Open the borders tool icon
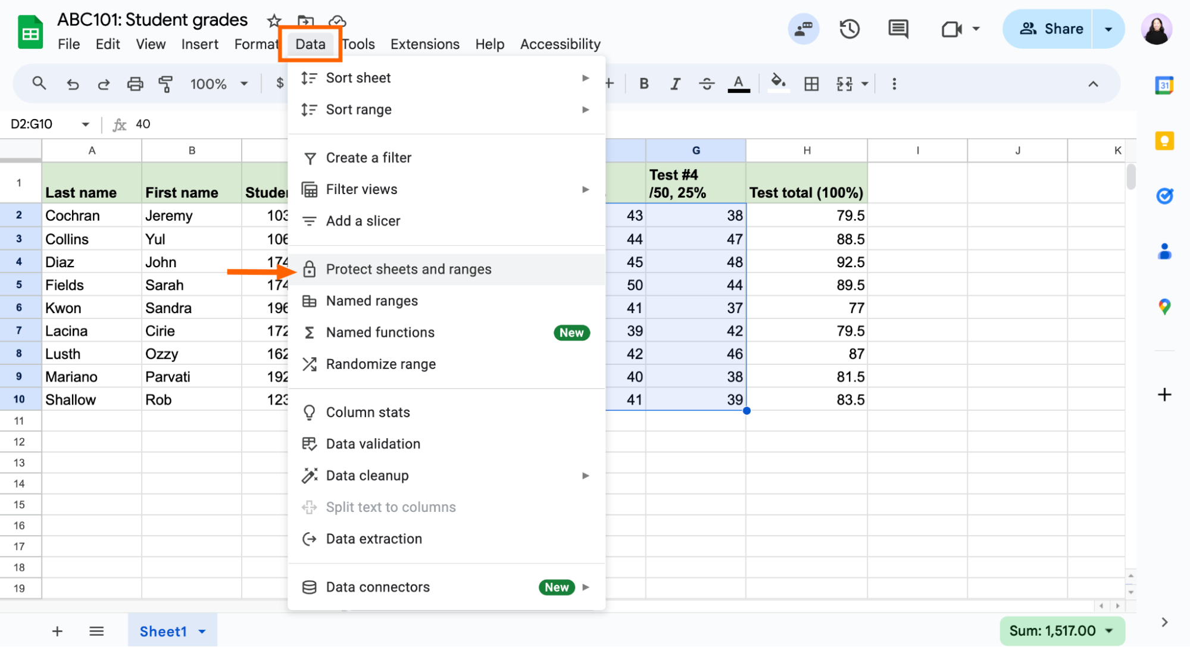The image size is (1190, 647). point(811,84)
